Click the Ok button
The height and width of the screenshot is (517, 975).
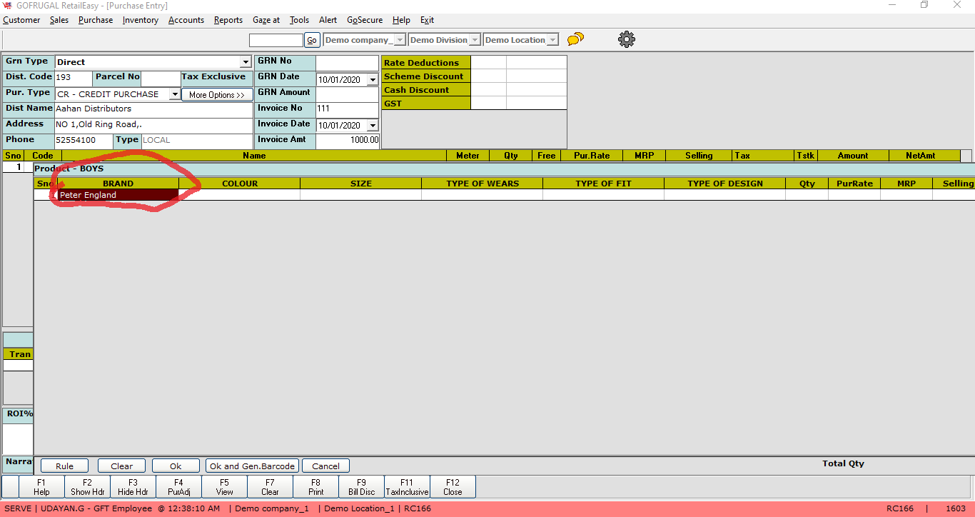(x=176, y=466)
